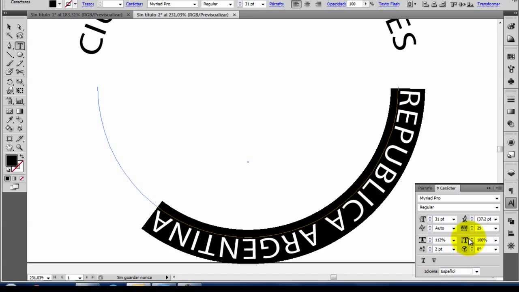Screen dimensions: 519x292
Task: Select the Scale tool
Action: 19,82
